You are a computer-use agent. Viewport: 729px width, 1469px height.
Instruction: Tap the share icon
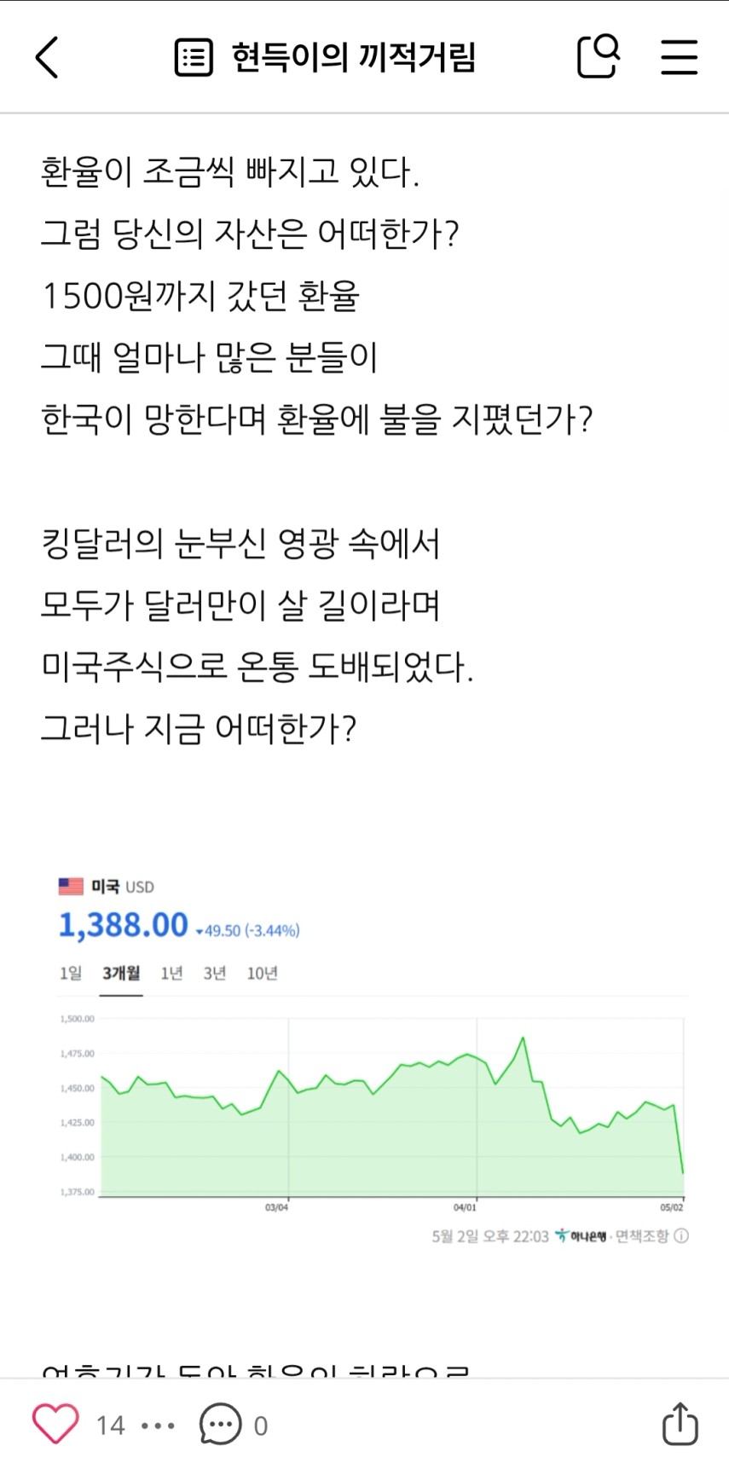click(680, 1424)
